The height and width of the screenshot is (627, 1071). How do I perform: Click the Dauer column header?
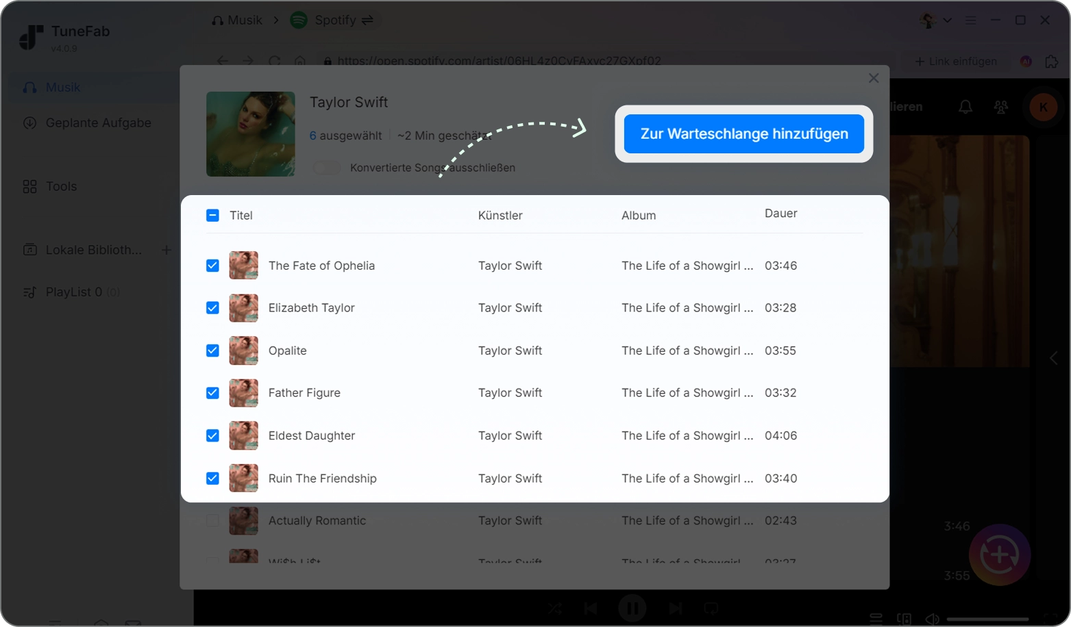781,214
